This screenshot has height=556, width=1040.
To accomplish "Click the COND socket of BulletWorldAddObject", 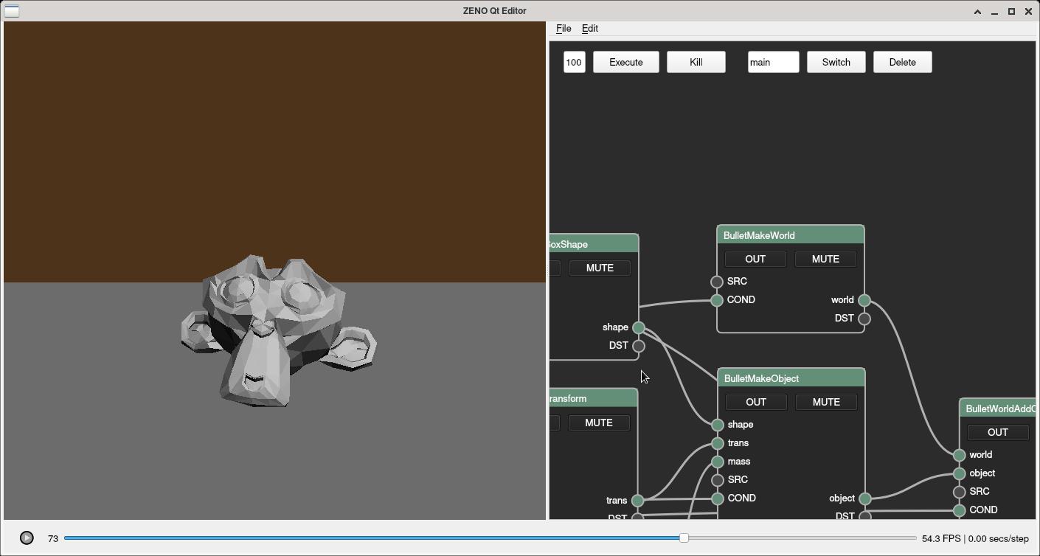I will pos(960,510).
